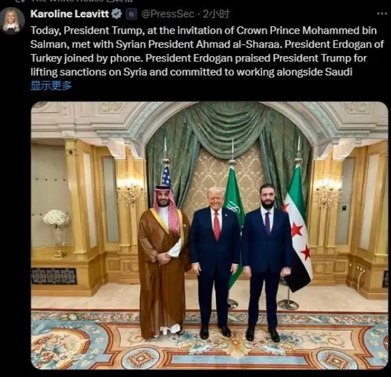Open Karoline Leavitt's profile avatar

pos(12,21)
